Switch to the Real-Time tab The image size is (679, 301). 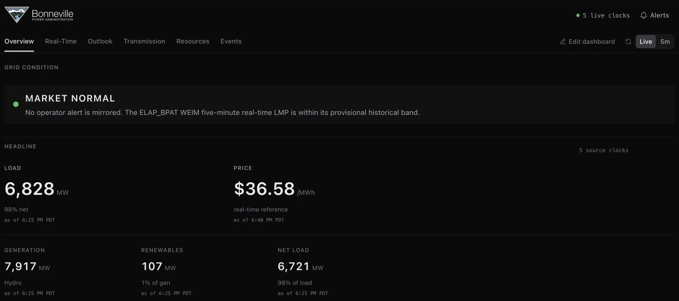[x=61, y=42]
